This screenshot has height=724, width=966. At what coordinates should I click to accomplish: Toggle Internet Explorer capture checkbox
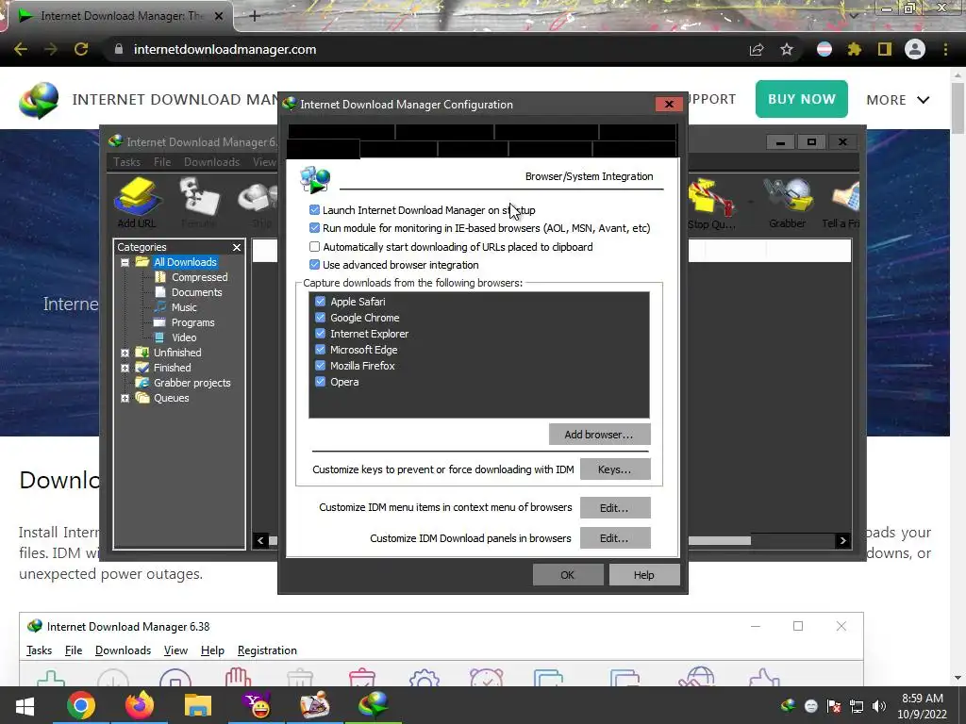(321, 334)
